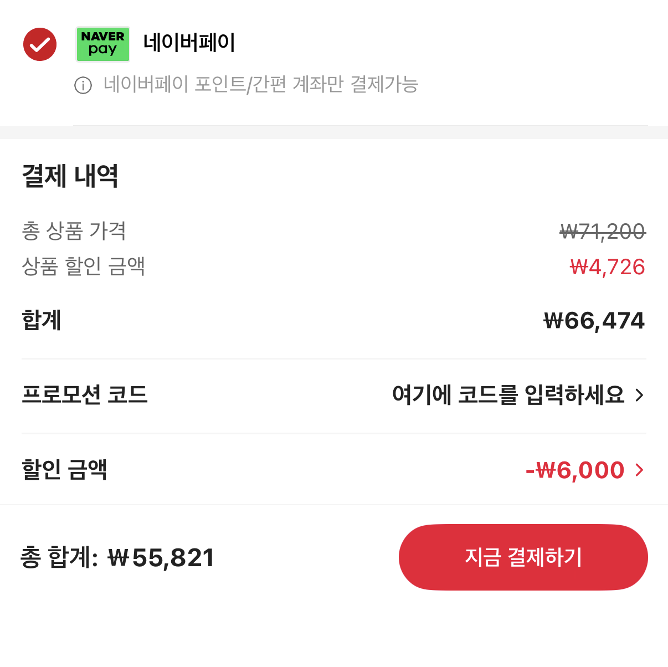Click the -₩6,000 discount amount
The image size is (668, 667).
pyautogui.click(x=577, y=470)
